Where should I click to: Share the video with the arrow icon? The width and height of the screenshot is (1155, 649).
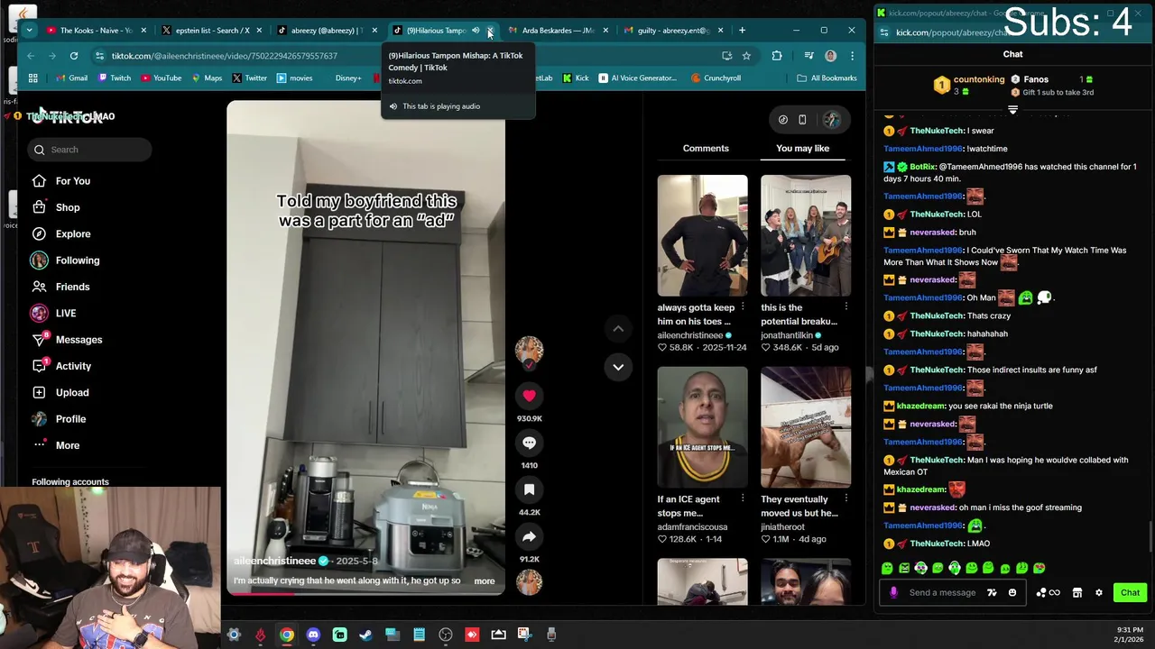point(529,536)
